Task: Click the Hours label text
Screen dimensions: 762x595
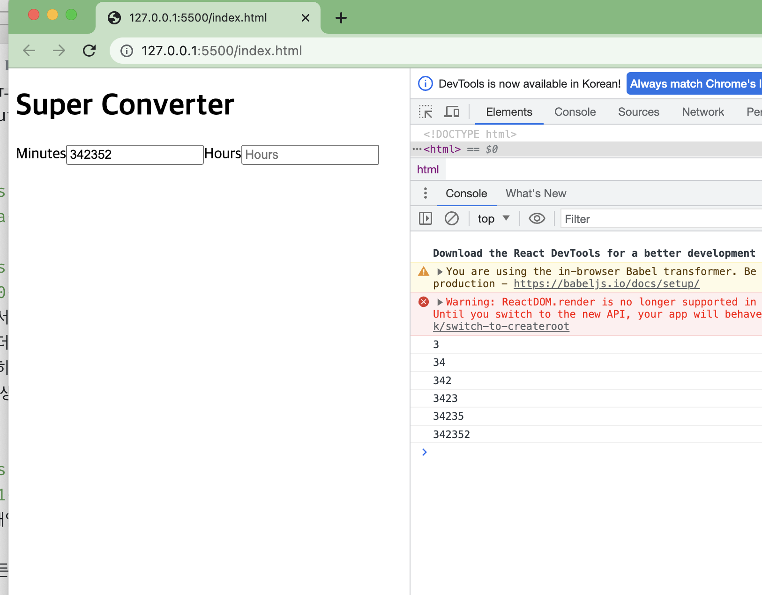Action: [223, 154]
